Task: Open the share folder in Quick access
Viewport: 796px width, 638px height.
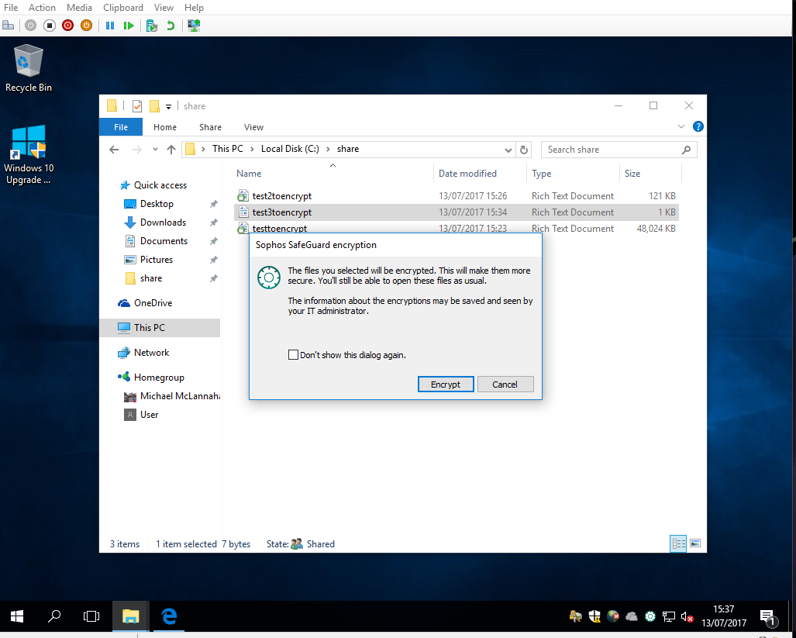Action: (151, 278)
